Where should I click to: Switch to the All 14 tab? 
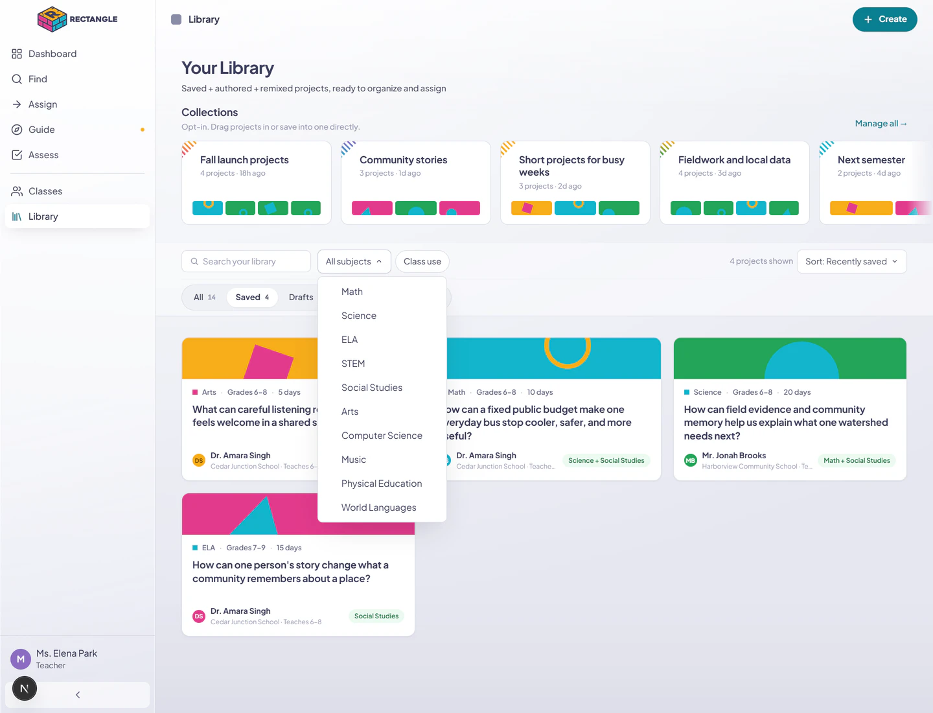[x=205, y=298]
